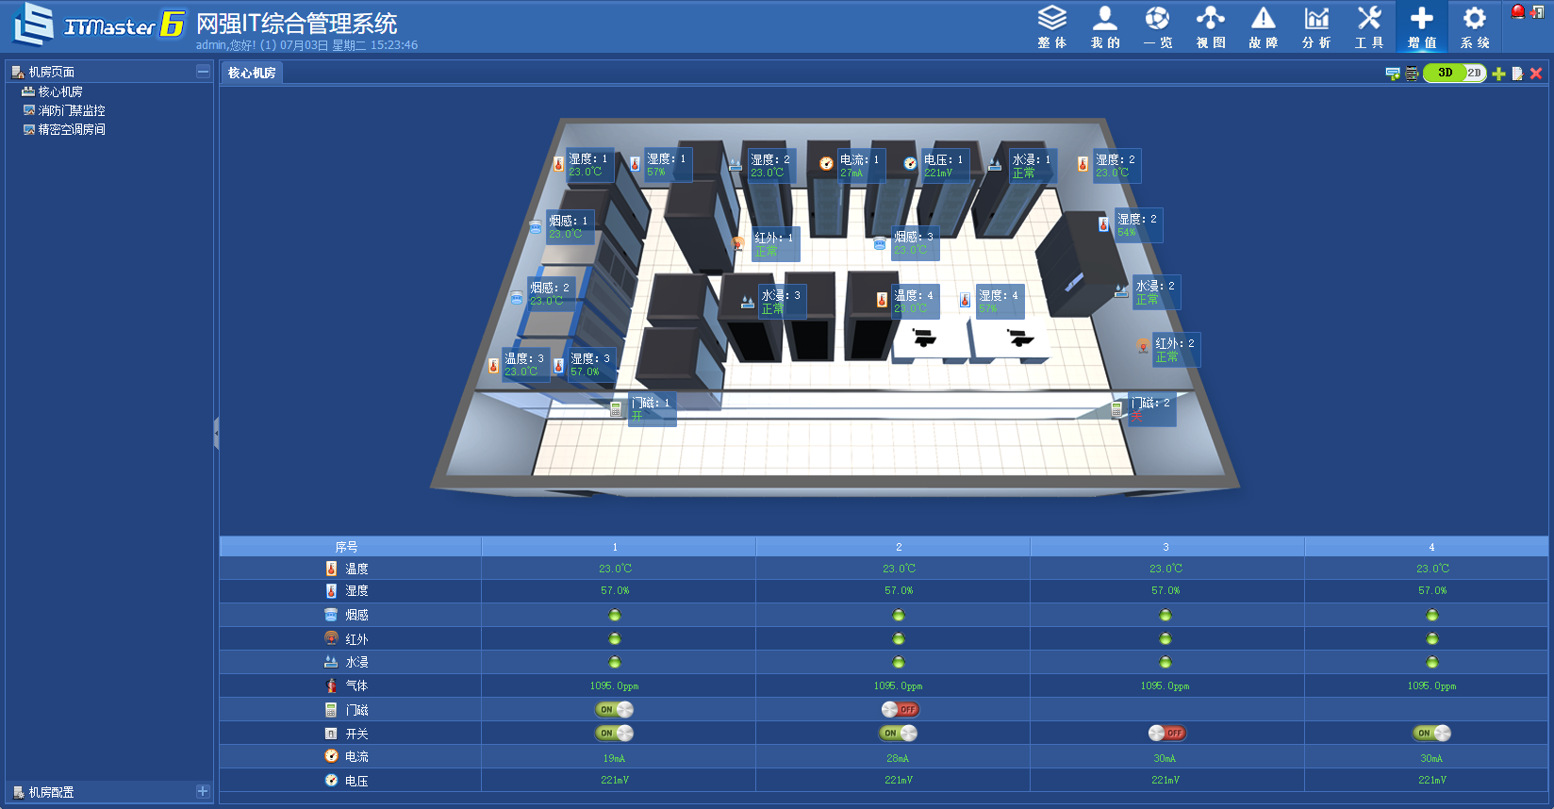Screen dimensions: 1554x809
Task: Expand the 机房配置 panel
Action: (x=203, y=792)
